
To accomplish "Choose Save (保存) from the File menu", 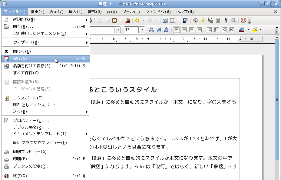I will click(20, 59).
